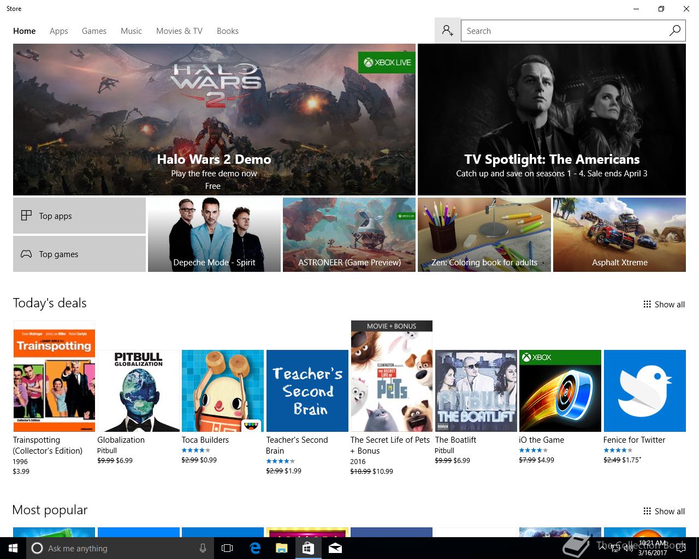
Task: Click the Globalization album title text
Action: point(121,440)
